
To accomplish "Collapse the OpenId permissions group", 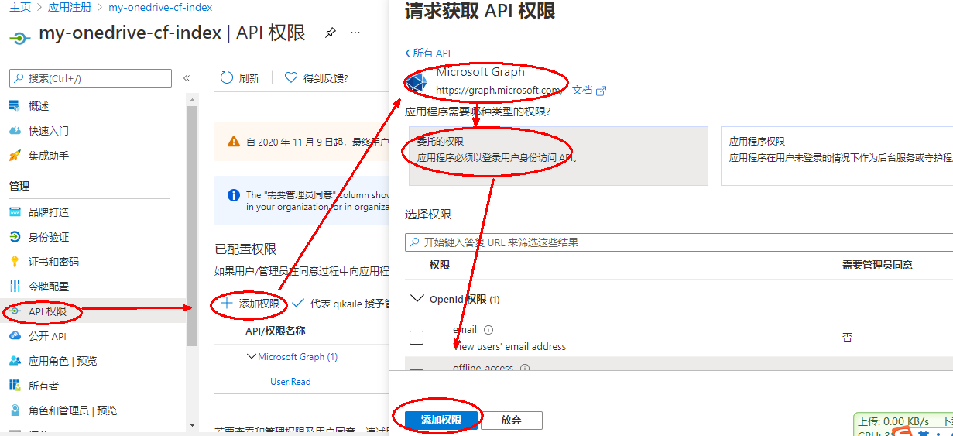I will point(417,298).
